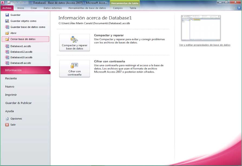Open recent file Database9.accdb
242x166 pixels.
click(18, 63)
